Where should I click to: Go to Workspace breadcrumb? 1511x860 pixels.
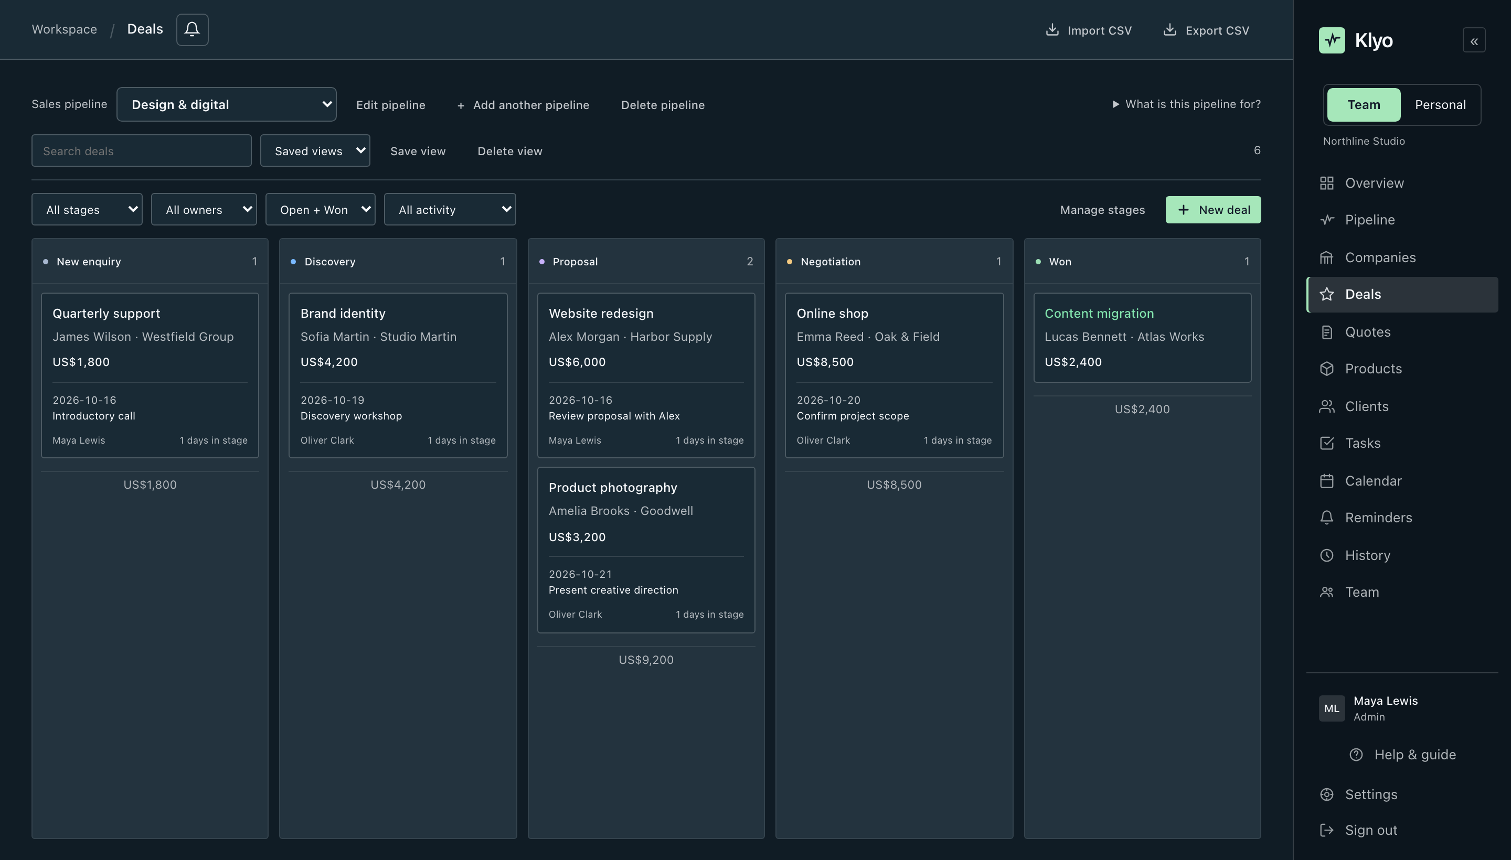65,29
